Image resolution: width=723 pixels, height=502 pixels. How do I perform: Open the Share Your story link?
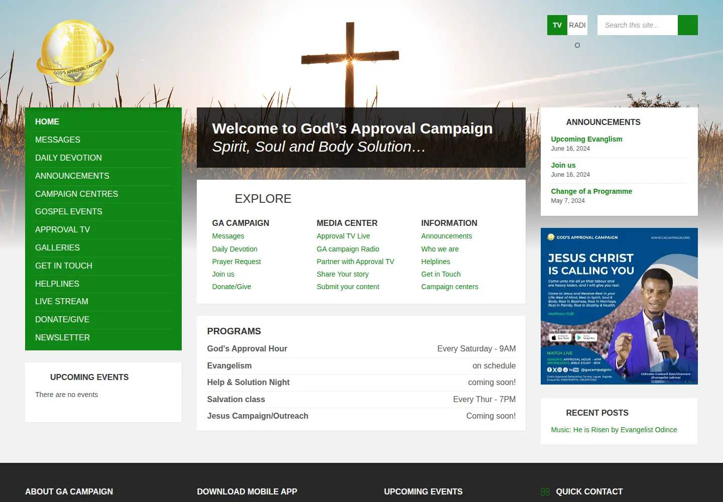click(342, 274)
